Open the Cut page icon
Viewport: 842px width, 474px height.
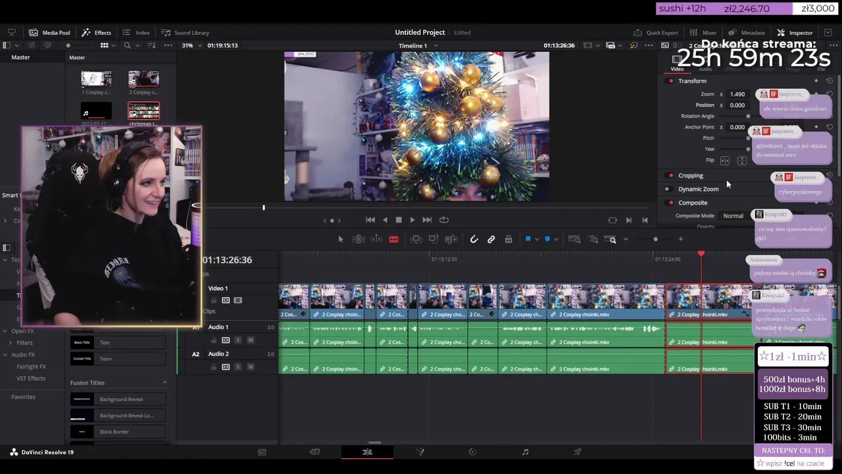click(x=314, y=452)
